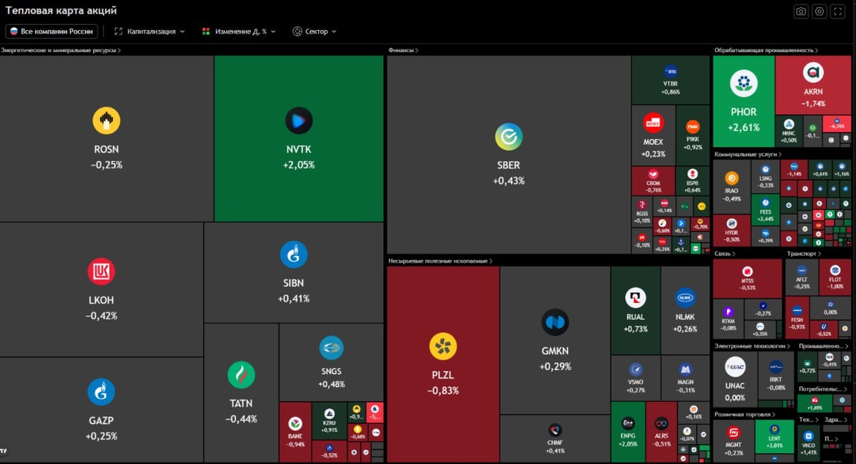Open the Сектор grouping dropdown

tap(315, 31)
